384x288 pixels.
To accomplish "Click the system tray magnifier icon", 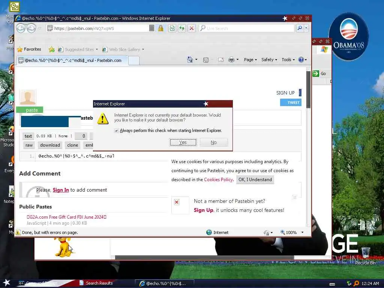I will pyautogui.click(x=356, y=283).
